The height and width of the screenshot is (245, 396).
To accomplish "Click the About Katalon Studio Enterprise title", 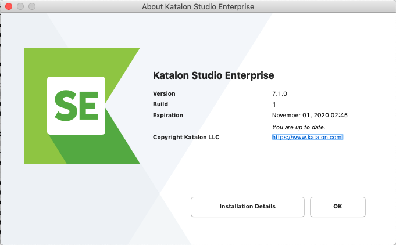I will click(198, 6).
